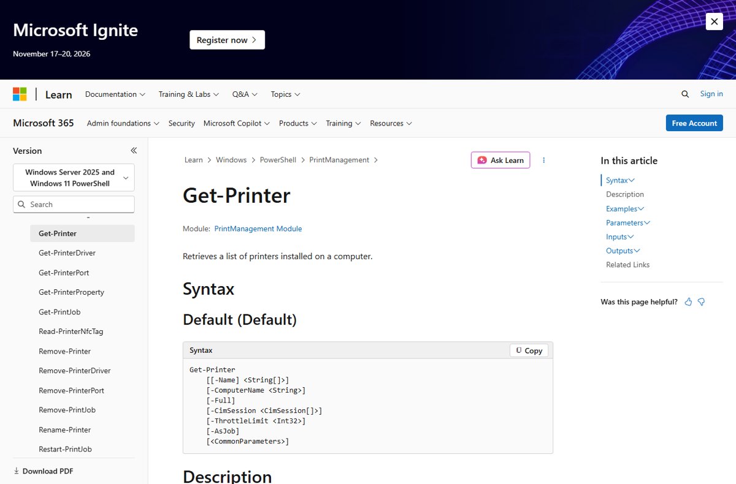Screen dimensions: 736x484
Task: Jump to Related Links in outline
Action: 628,265
